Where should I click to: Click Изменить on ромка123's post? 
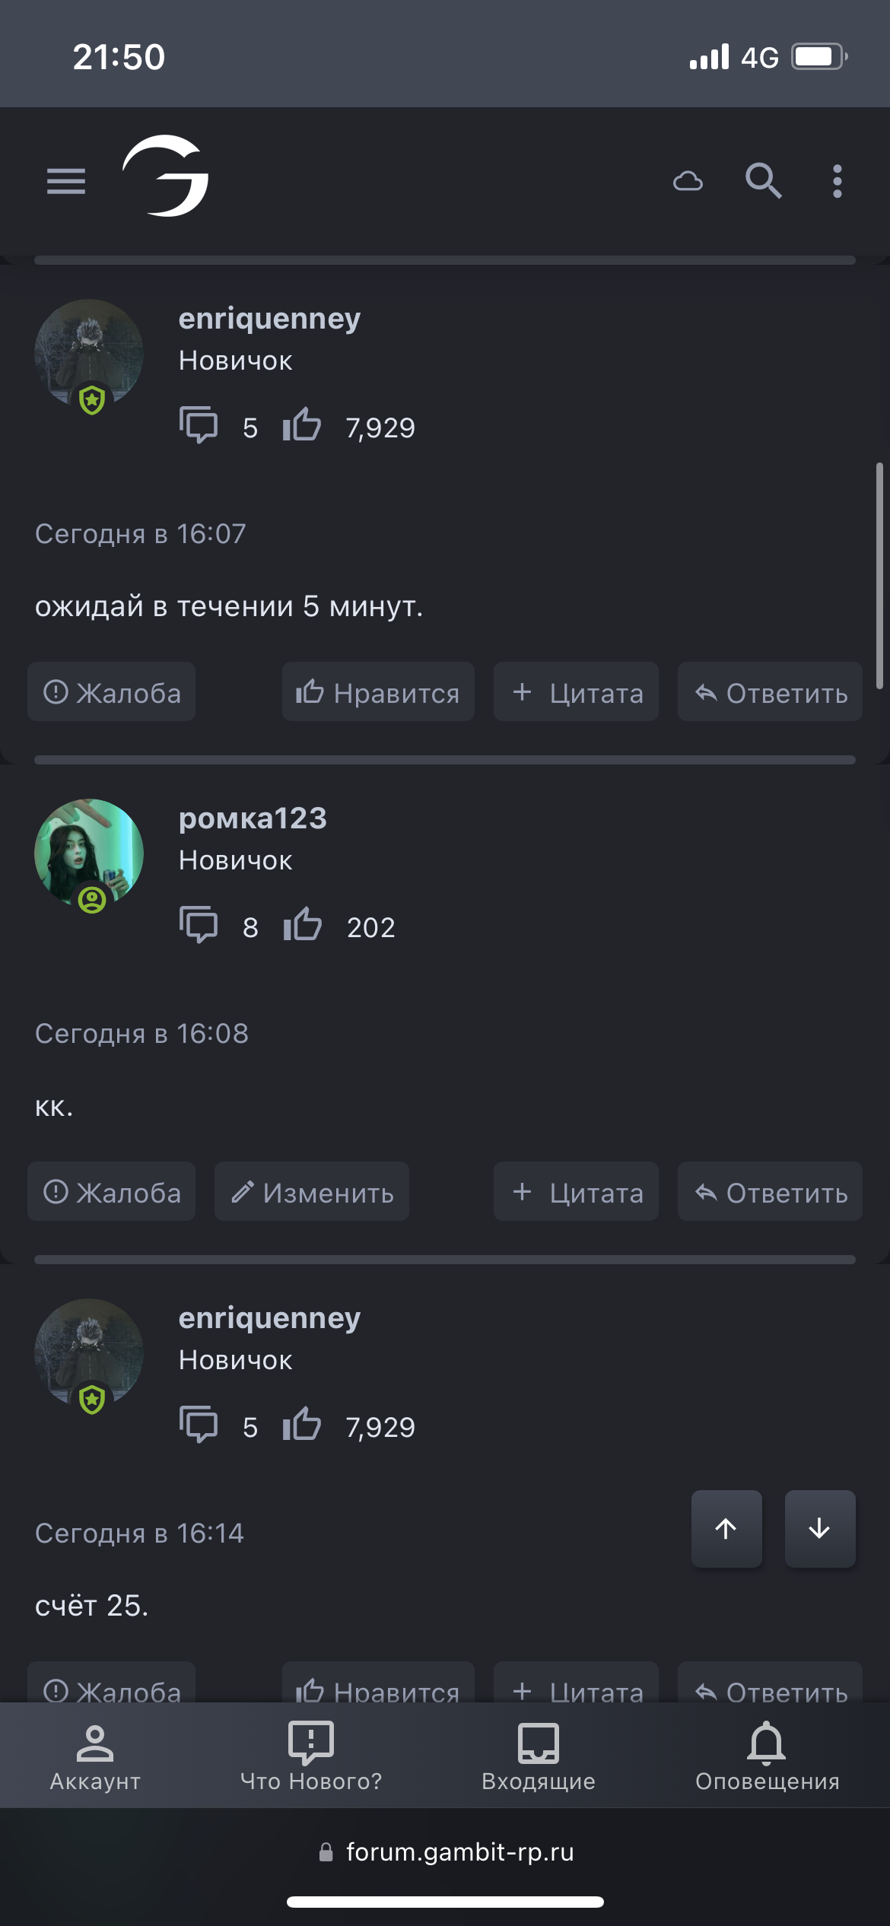[x=312, y=1192]
